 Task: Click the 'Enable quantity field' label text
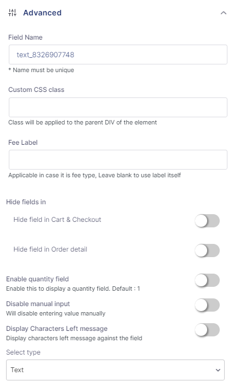(x=37, y=279)
